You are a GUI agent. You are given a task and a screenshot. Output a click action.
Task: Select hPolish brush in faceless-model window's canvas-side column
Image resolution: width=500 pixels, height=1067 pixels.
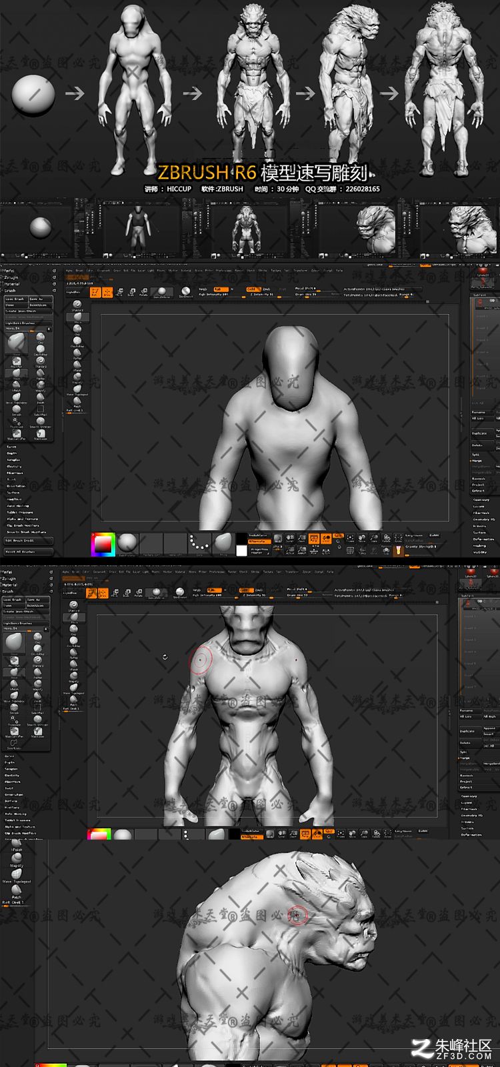pos(77,365)
